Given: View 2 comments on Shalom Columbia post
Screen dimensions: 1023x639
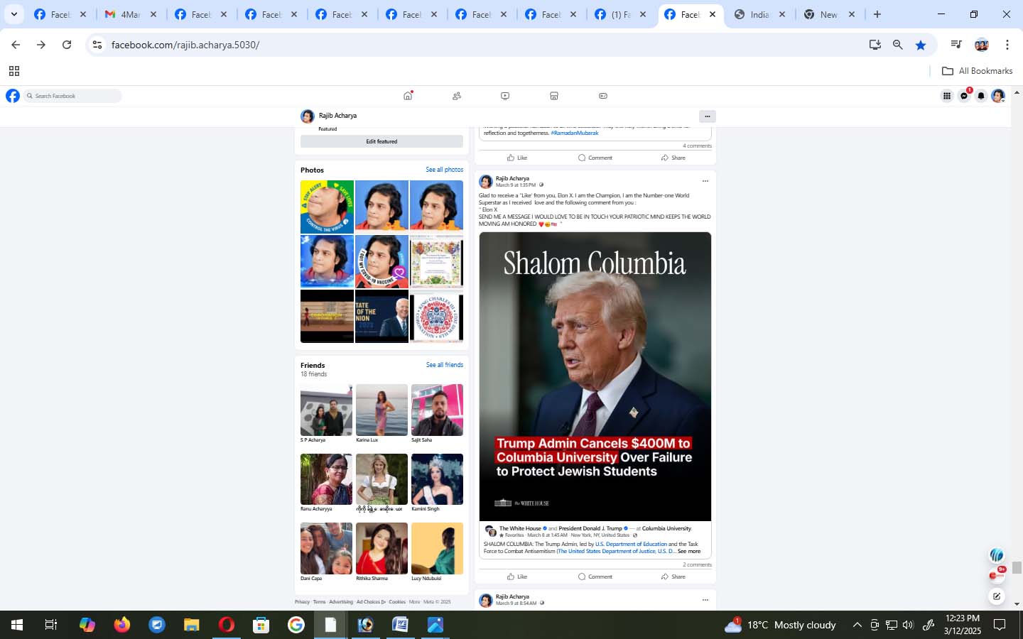Looking at the screenshot, I should point(697,564).
